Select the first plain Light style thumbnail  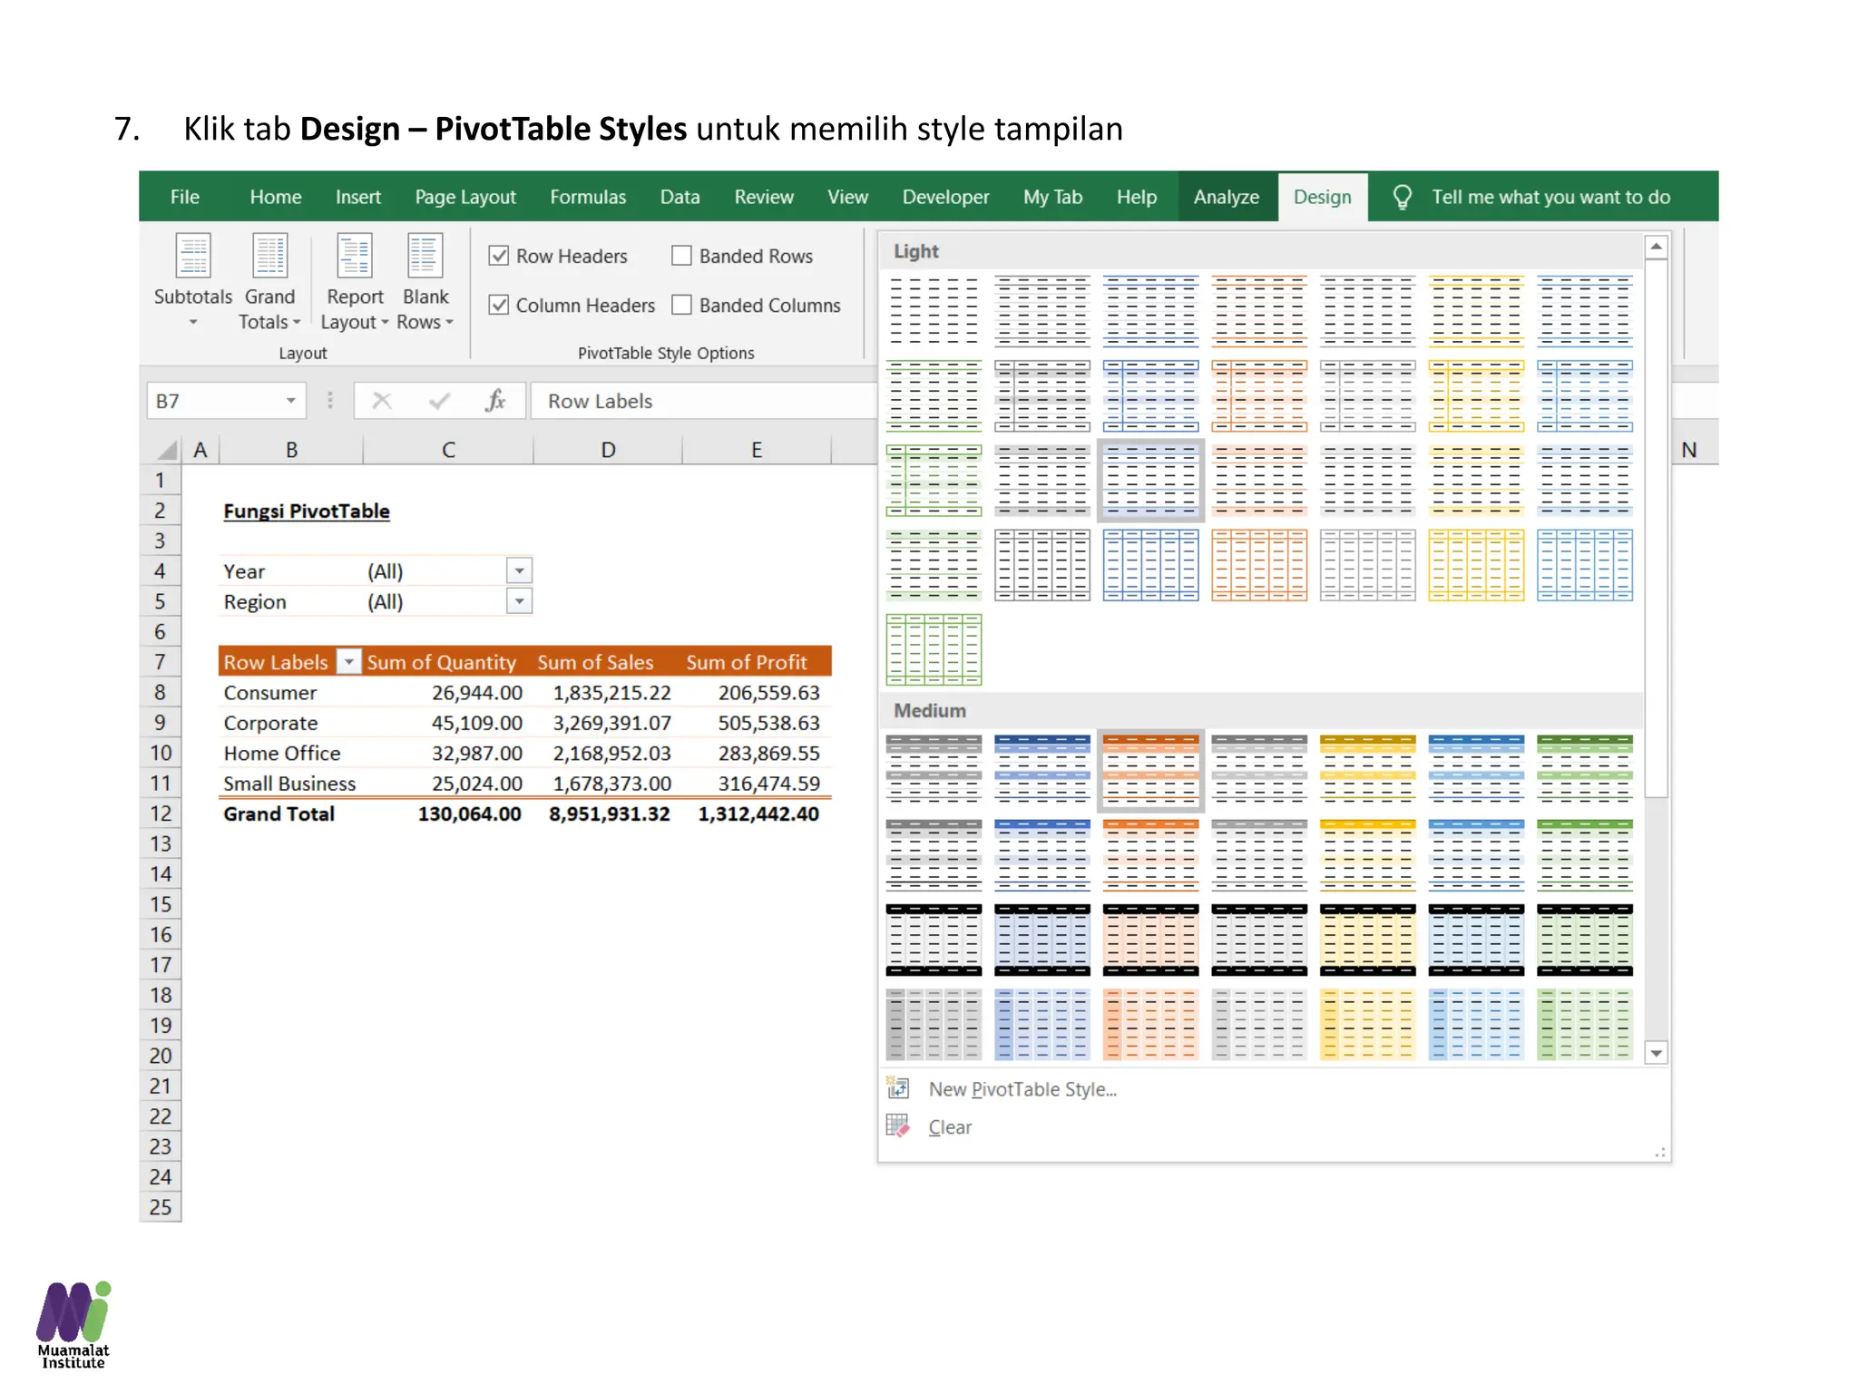(x=934, y=311)
